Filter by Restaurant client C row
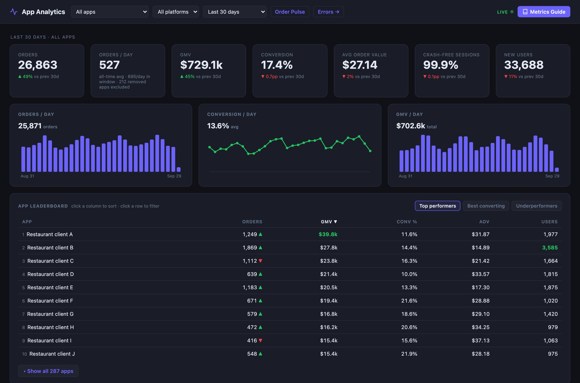The image size is (580, 383). (x=290, y=261)
